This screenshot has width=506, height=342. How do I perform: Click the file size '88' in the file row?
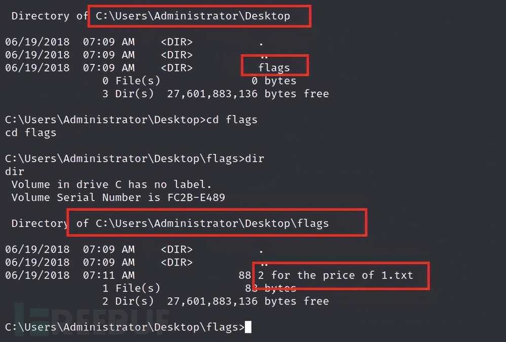244,275
